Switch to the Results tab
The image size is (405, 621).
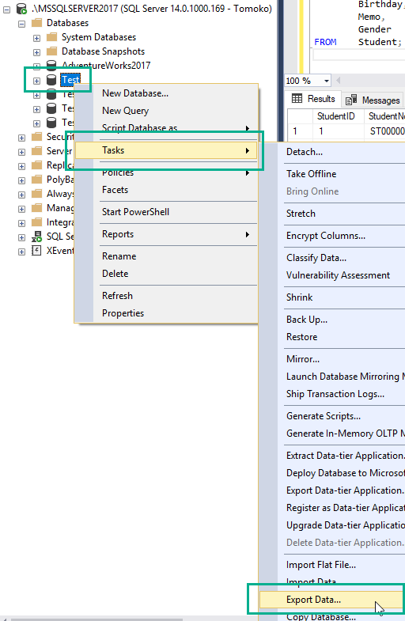coord(313,99)
